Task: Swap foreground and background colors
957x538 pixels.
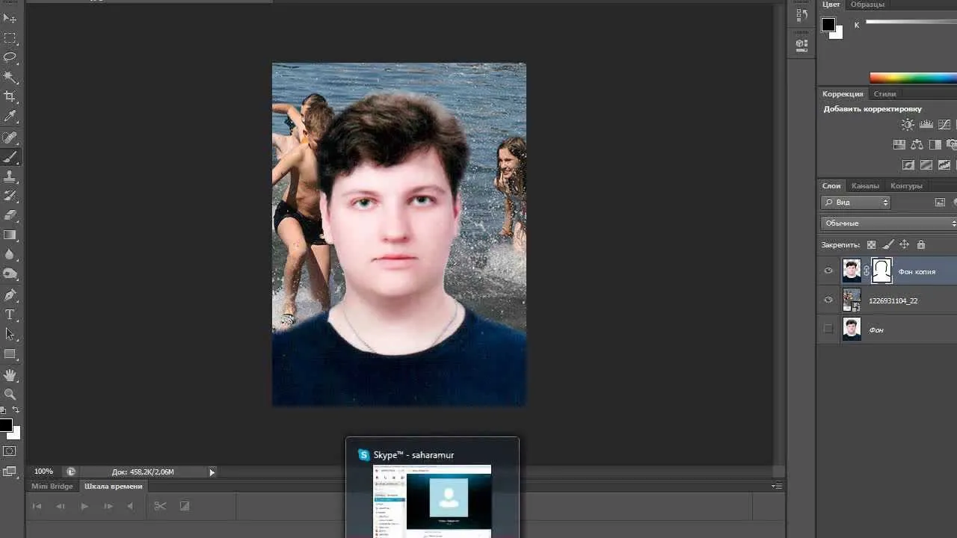Action: (x=16, y=410)
